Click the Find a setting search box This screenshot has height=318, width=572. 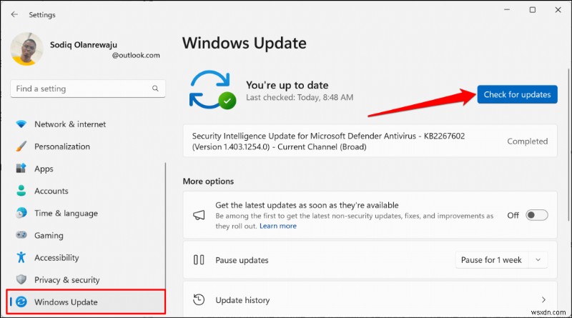(x=88, y=89)
